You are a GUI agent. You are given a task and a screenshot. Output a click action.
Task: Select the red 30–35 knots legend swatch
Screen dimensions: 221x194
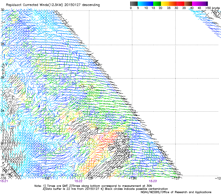180,4
